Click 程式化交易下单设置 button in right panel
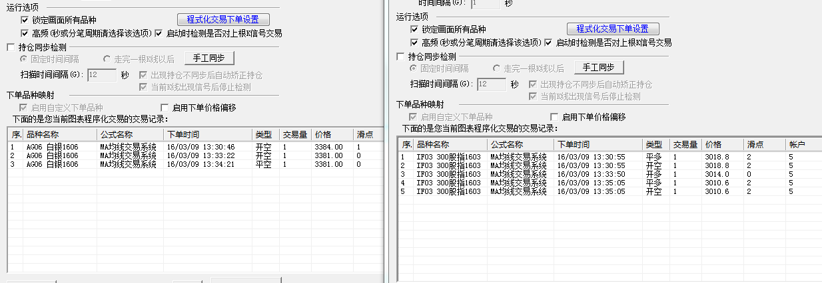 [x=613, y=29]
